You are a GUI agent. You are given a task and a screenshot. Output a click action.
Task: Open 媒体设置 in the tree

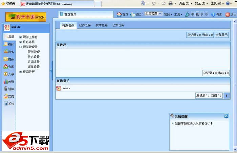[34, 67]
